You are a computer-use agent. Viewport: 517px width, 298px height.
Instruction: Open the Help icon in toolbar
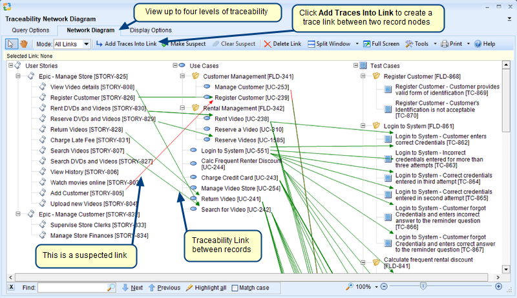(478, 44)
